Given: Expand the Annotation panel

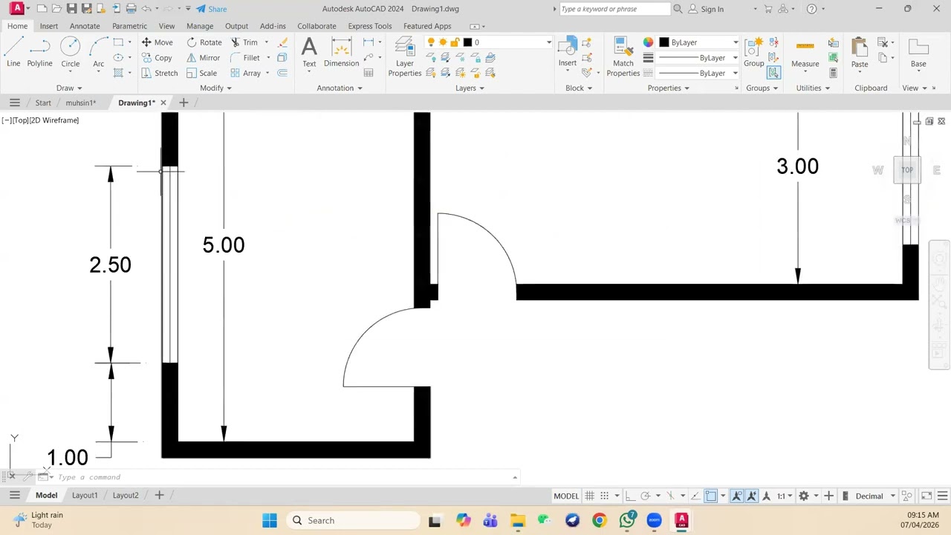Looking at the screenshot, I should click(340, 88).
